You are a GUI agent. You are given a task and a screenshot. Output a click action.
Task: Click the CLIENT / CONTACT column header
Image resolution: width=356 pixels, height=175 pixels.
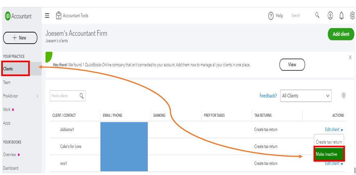click(64, 116)
